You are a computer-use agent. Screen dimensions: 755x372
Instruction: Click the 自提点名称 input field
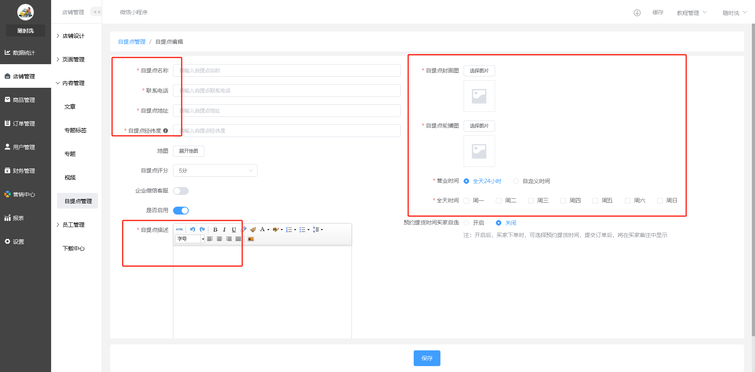(x=287, y=70)
